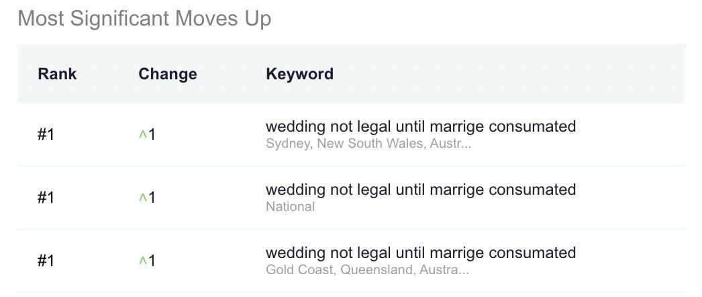Click the #1 rank in the National row
This screenshot has width=702, height=297.
[46, 198]
